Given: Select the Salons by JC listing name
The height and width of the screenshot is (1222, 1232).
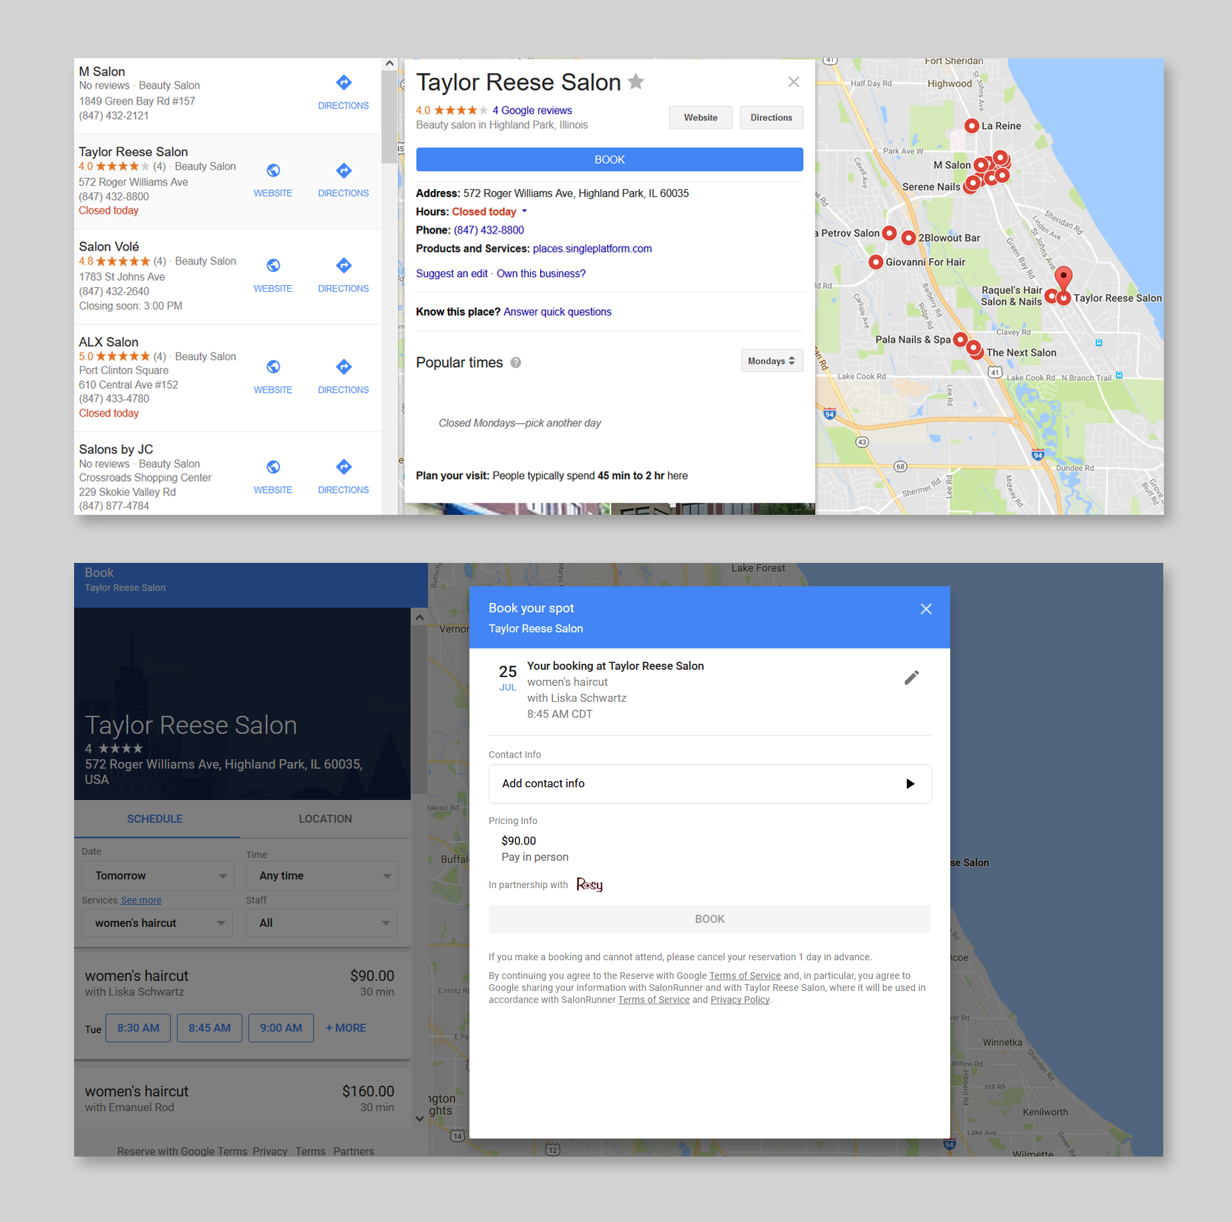Looking at the screenshot, I should point(116,449).
